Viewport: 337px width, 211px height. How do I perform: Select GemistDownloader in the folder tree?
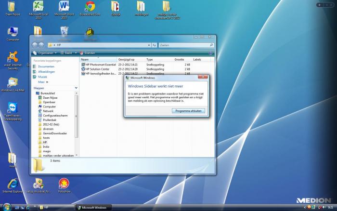pos(52,133)
